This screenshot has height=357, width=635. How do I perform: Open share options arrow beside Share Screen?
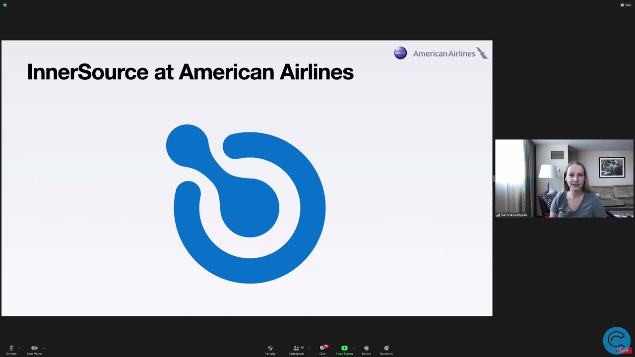(354, 348)
